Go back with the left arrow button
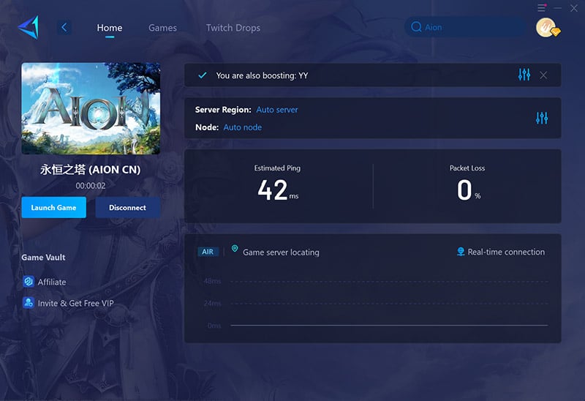Screen dimensions: 585x401 click(x=64, y=27)
